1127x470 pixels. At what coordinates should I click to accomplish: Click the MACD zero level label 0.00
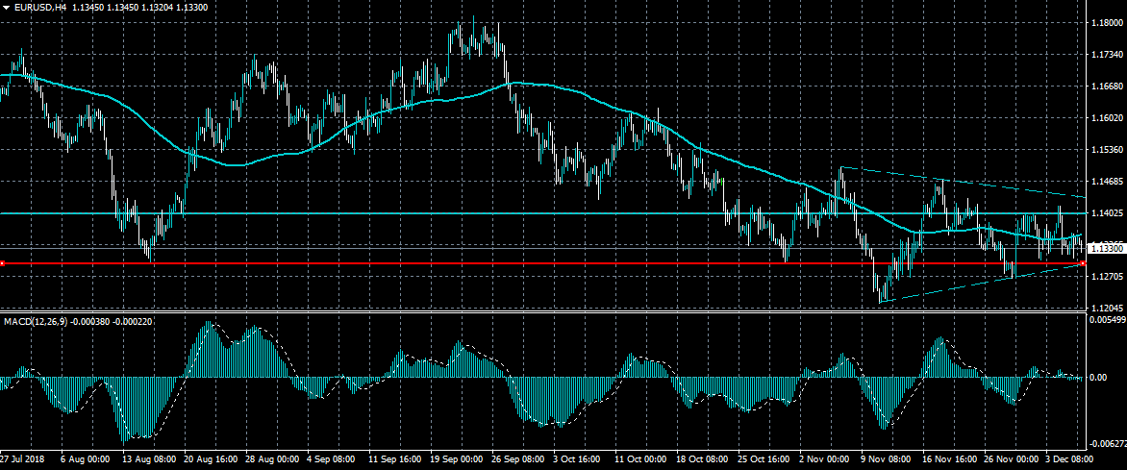click(1100, 378)
